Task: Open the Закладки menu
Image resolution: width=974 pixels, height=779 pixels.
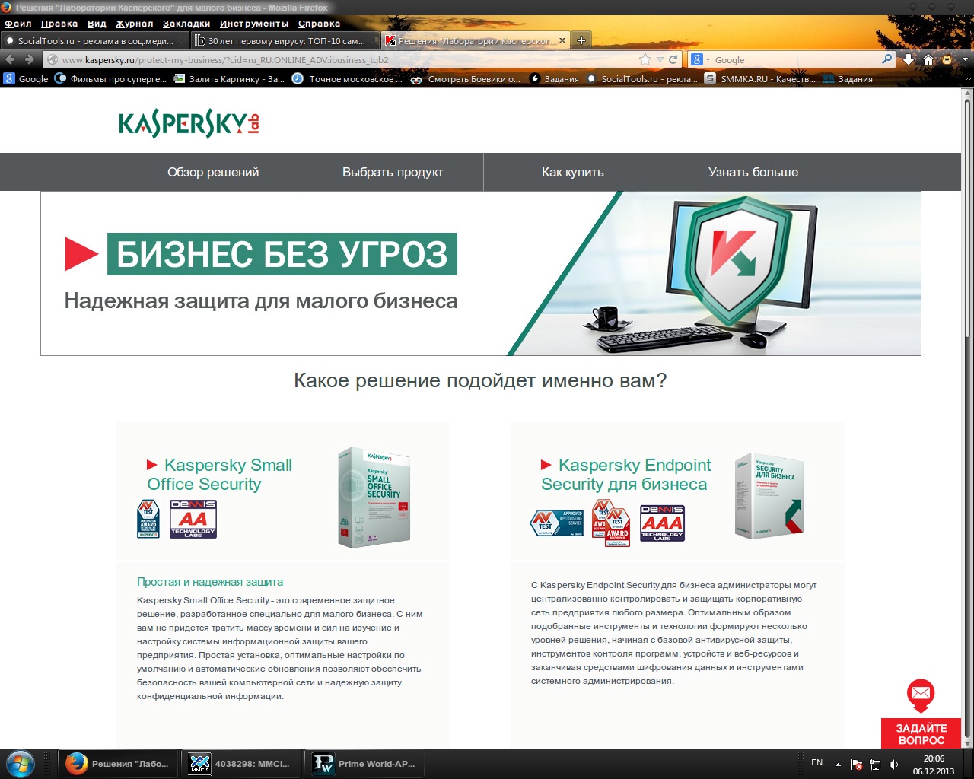Action: [186, 24]
